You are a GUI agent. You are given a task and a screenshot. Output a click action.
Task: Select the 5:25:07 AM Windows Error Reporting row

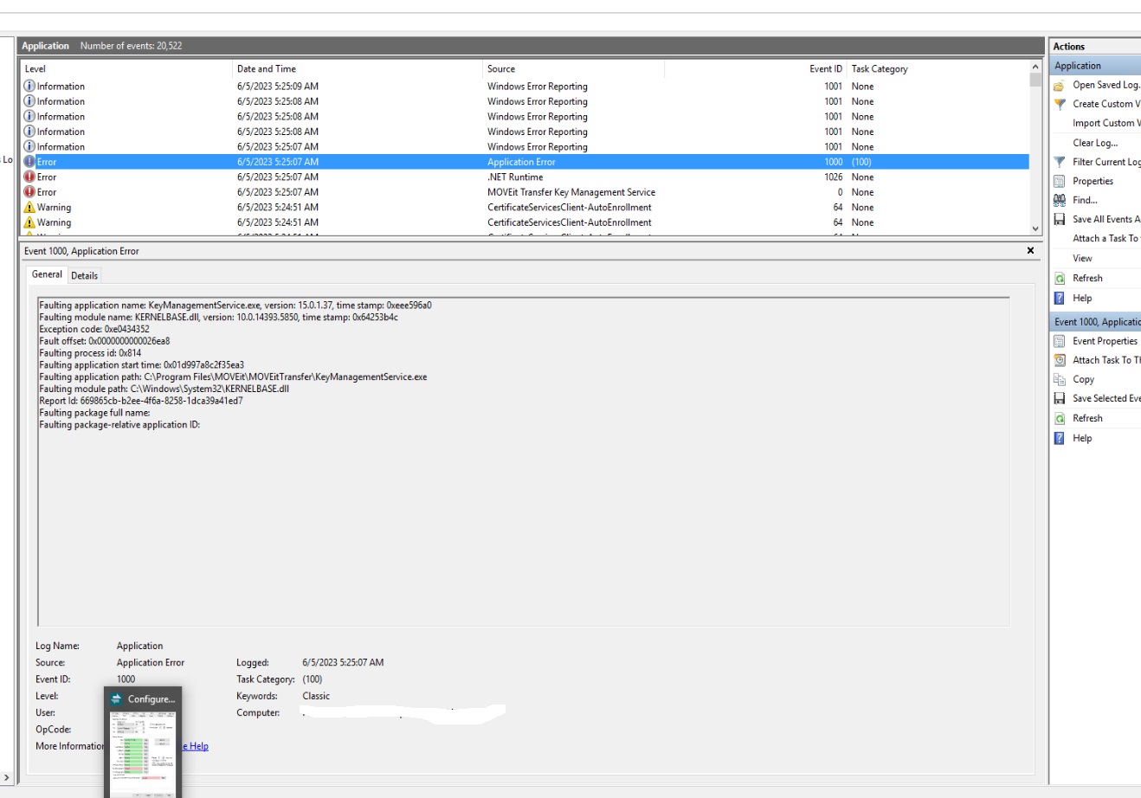click(525, 147)
